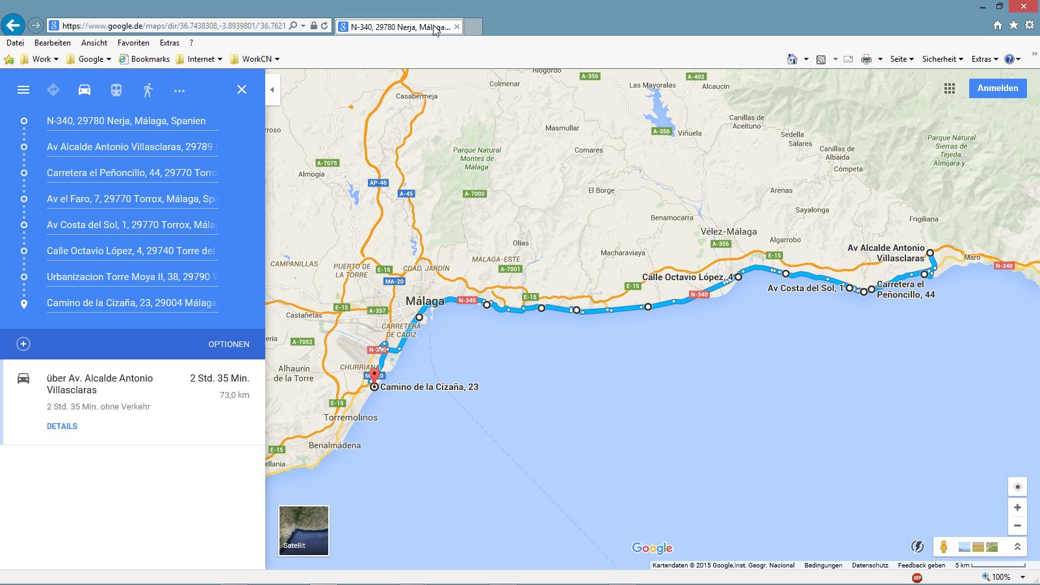Expand Work favorites folder

[40, 59]
